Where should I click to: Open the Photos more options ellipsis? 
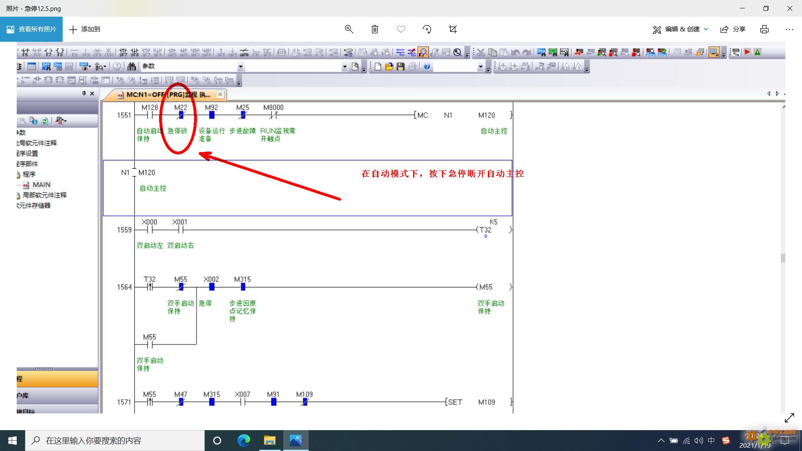pyautogui.click(x=789, y=29)
